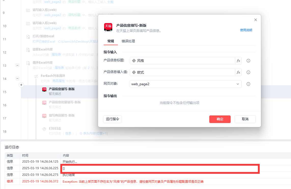
Task: Click the Tmall icon of the 产品信息批量填写-新版 step
Action: 44,103
